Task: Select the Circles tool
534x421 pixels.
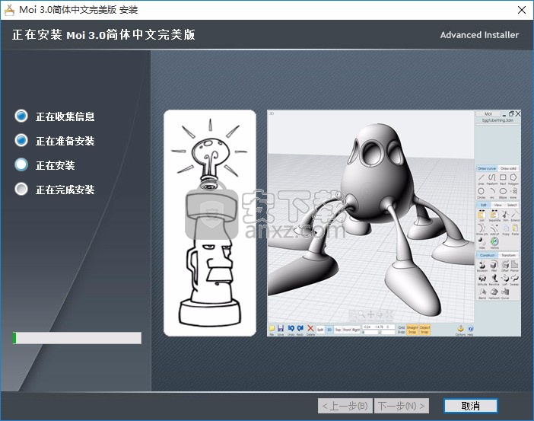Action: tap(482, 191)
